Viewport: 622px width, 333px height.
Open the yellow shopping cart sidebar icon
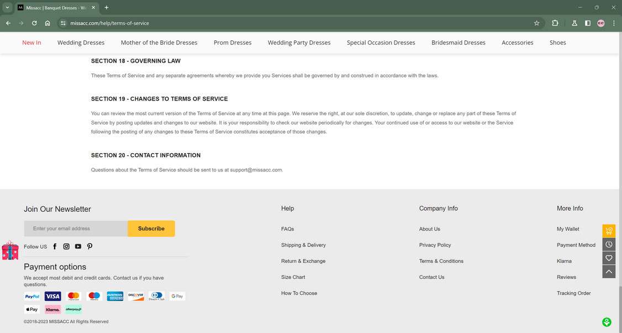coord(609,230)
